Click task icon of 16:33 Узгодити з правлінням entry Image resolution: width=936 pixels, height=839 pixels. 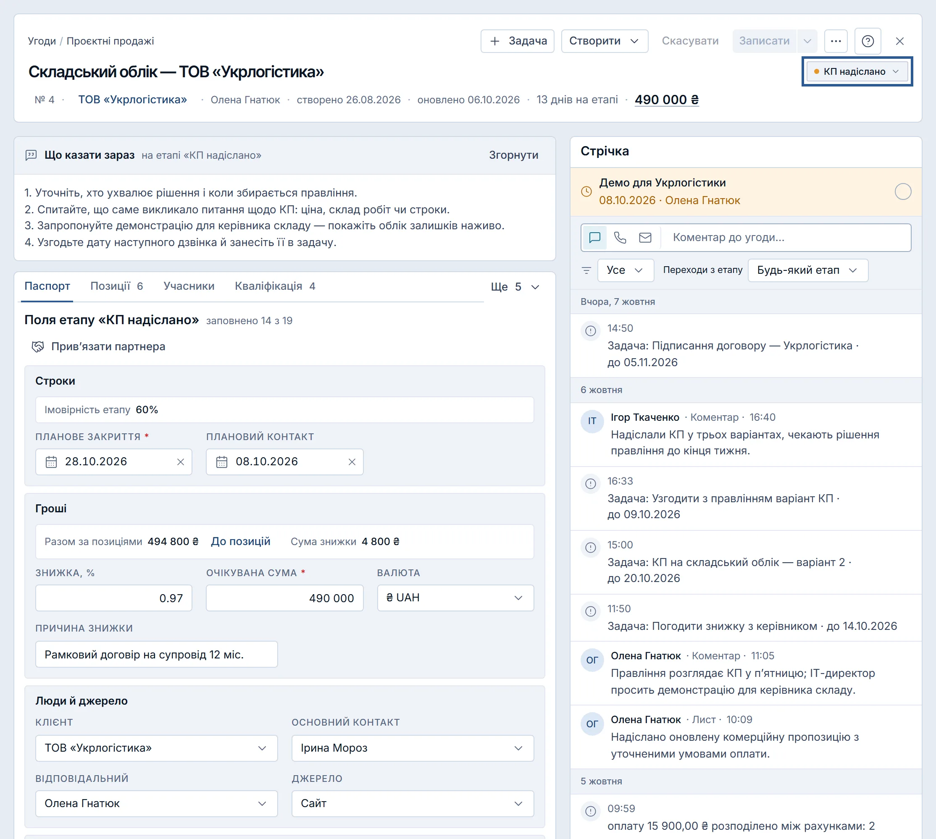[x=590, y=484]
